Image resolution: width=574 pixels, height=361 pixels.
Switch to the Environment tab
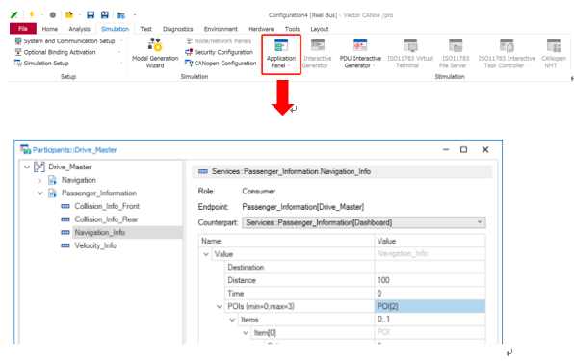pos(221,29)
